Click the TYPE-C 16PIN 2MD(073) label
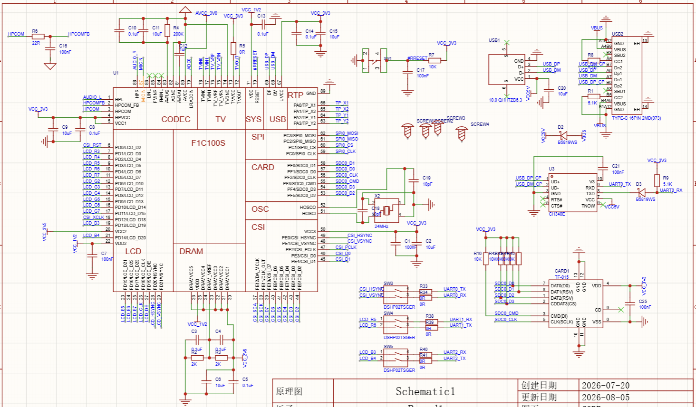Viewport: 696px width, 407px height. pos(636,118)
